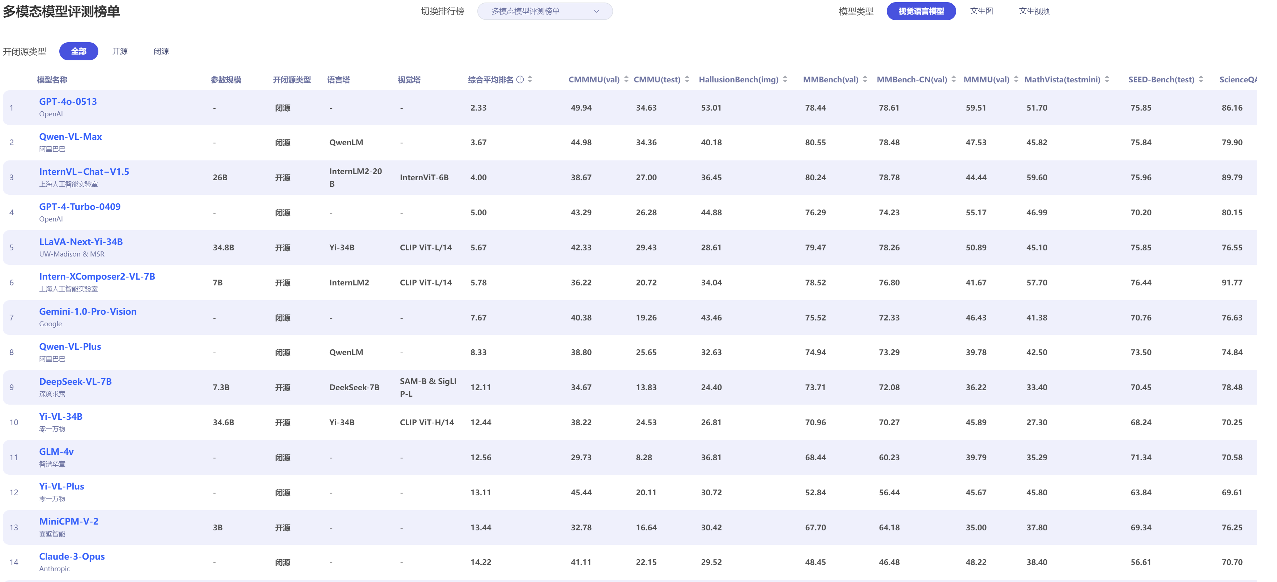The height and width of the screenshot is (582, 1277).
Task: Filter to 开源 open-source models
Action: [120, 52]
